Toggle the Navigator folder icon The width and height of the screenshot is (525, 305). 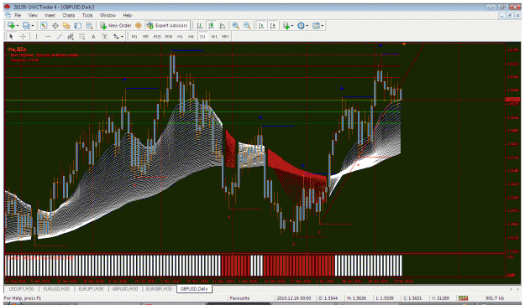[x=66, y=26]
